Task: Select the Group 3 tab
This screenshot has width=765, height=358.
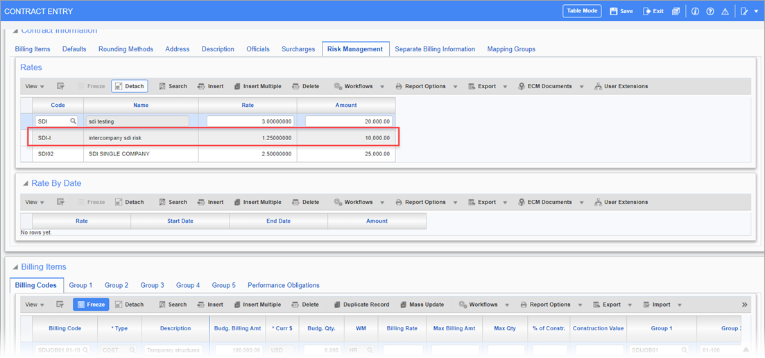Action: [152, 285]
